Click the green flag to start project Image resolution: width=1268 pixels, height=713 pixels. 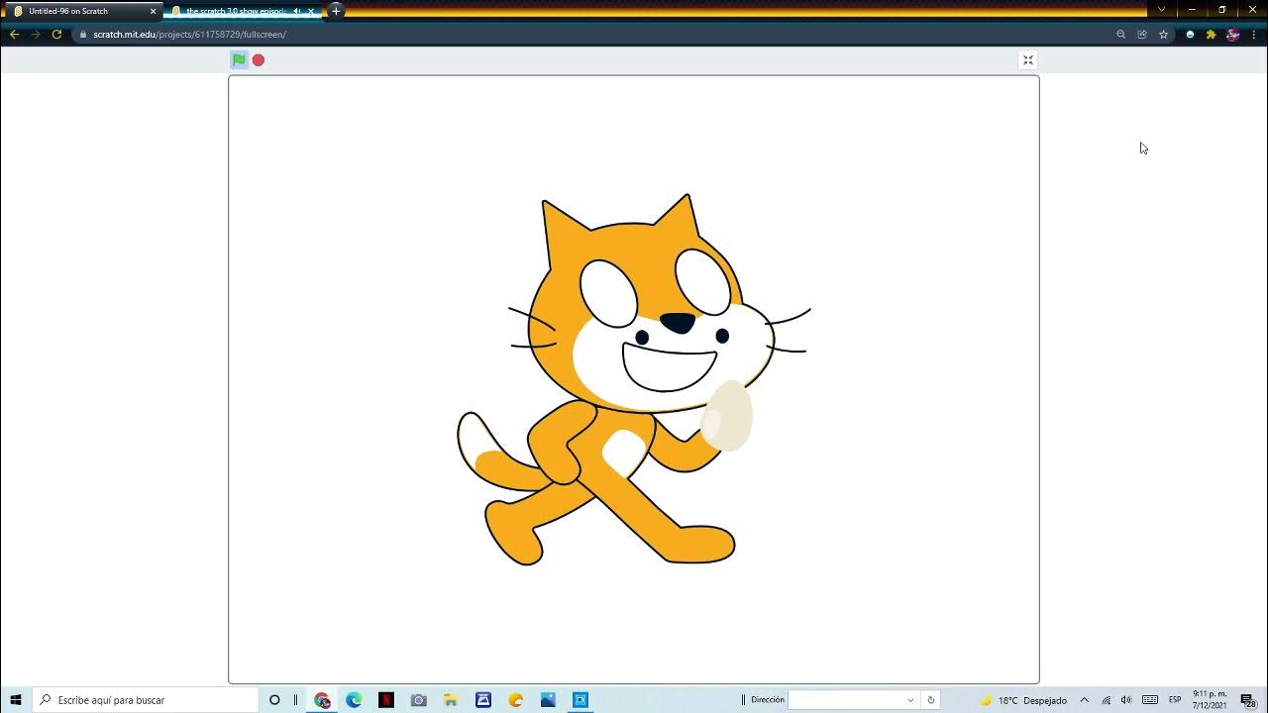pyautogui.click(x=239, y=59)
